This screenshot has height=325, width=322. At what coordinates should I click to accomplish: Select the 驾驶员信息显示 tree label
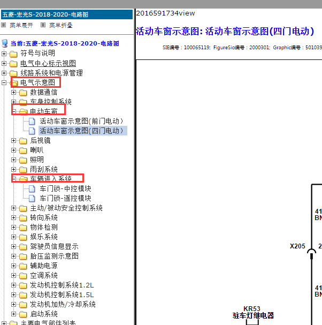point(54,247)
